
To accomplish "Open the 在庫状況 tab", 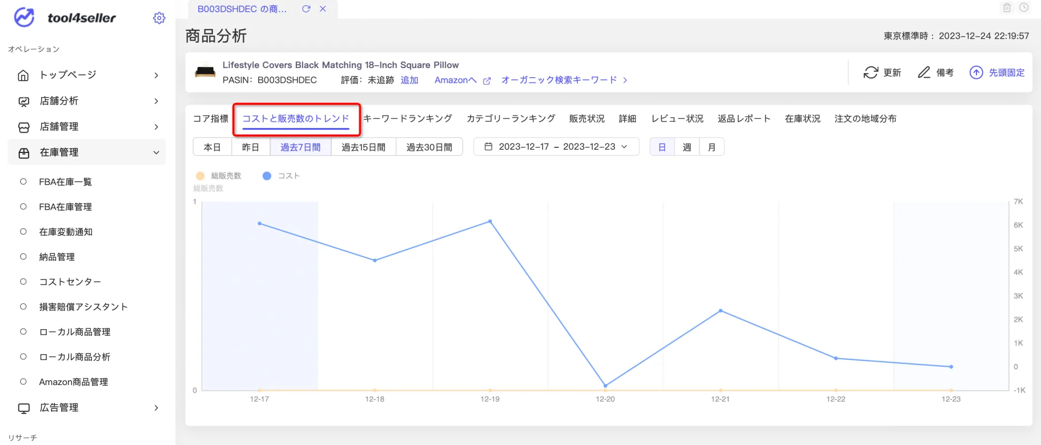I will pyautogui.click(x=803, y=118).
